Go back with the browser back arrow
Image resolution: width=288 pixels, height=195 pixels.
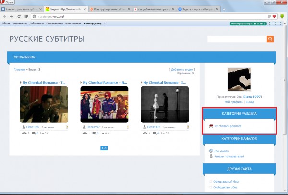click(x=5, y=16)
